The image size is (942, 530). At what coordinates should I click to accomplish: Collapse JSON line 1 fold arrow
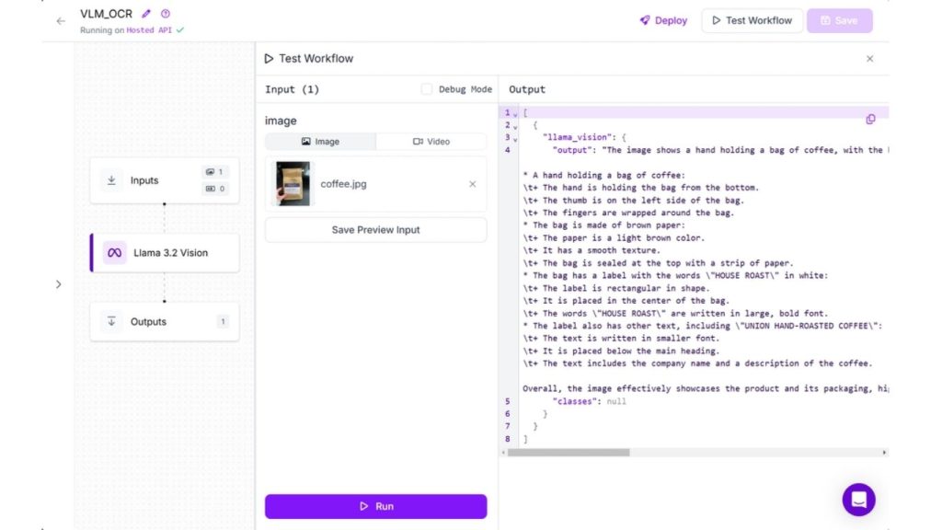tap(515, 114)
